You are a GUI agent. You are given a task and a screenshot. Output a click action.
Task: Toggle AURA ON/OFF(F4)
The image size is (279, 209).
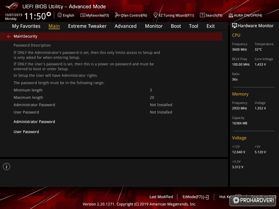coord(248,15)
